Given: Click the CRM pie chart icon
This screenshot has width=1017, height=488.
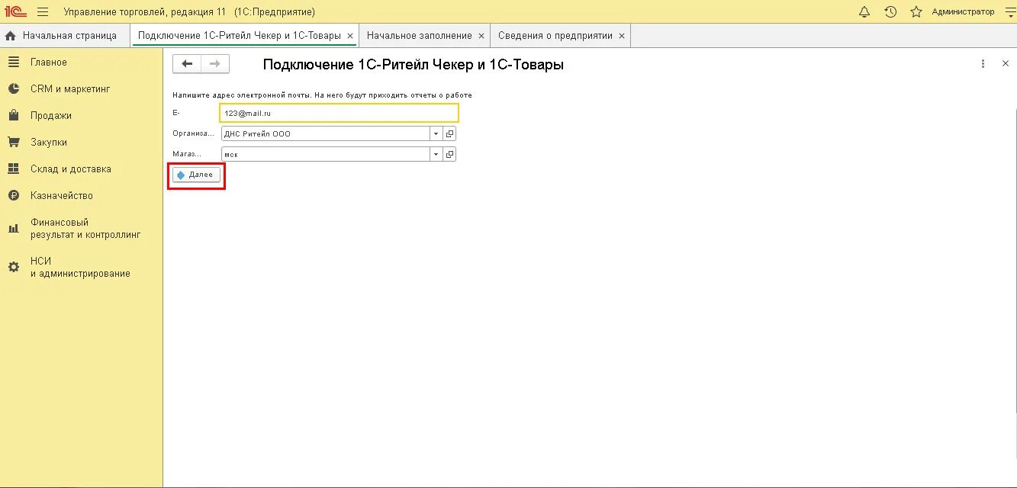Looking at the screenshot, I should pyautogui.click(x=13, y=88).
